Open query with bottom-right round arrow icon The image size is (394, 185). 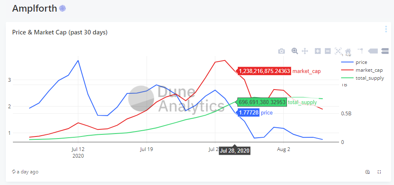click(x=367, y=172)
